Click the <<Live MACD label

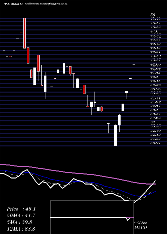click(141, 225)
